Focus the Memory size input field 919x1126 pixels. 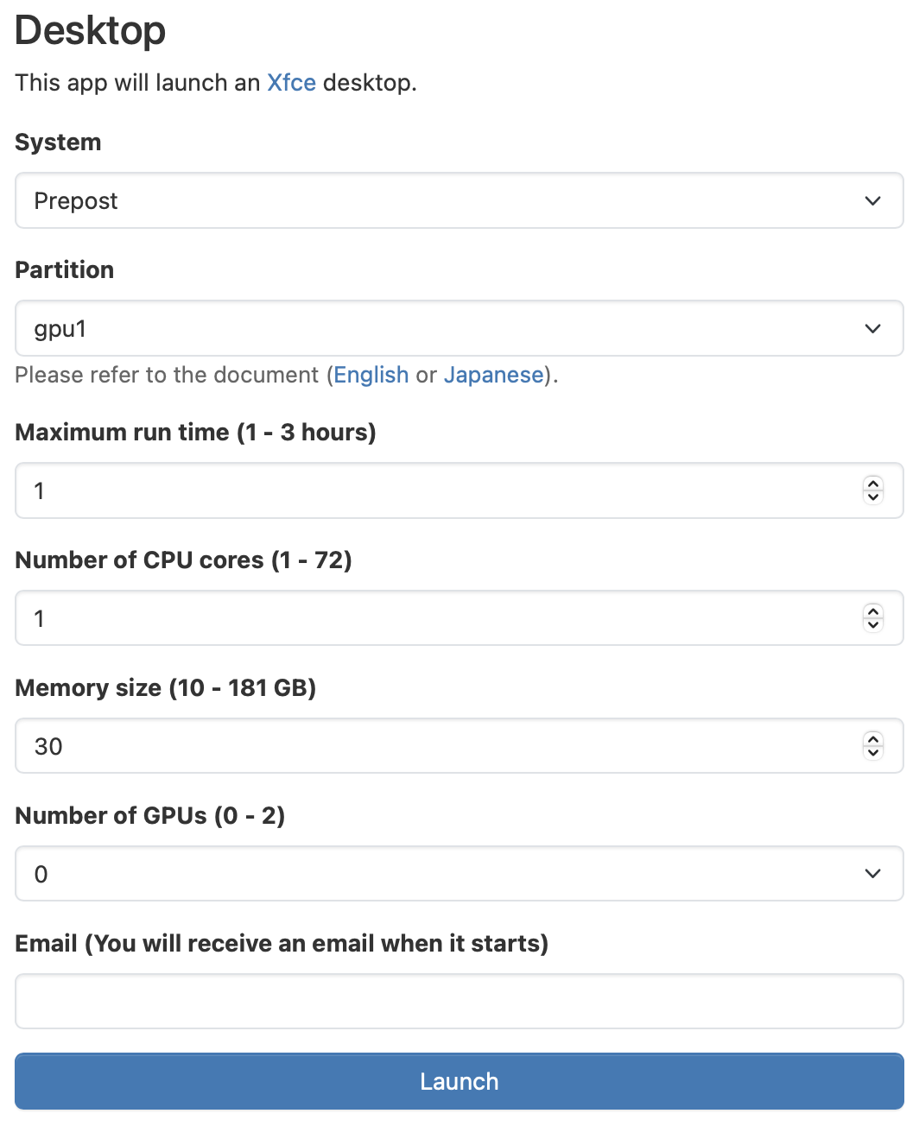[459, 746]
